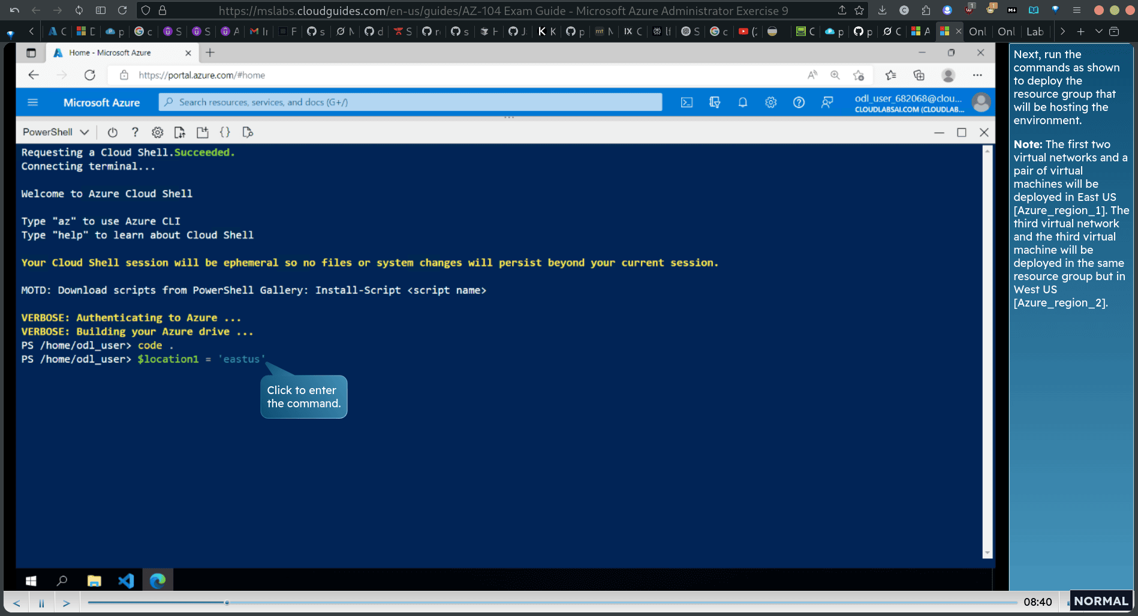Open Azure portal settings gear
The image size is (1138, 616).
771,103
